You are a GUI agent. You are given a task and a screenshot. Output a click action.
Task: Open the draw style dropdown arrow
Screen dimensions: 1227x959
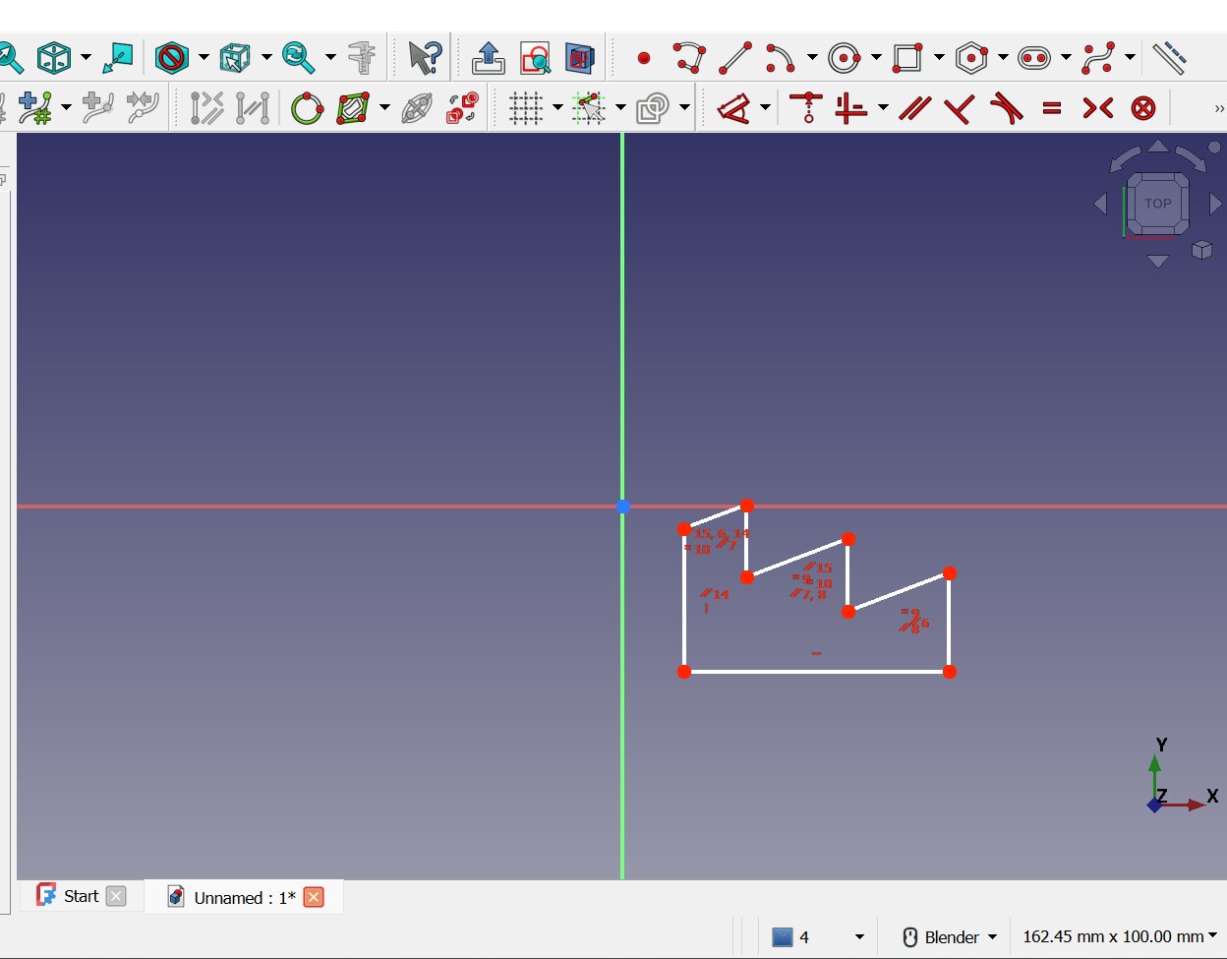tap(203, 58)
